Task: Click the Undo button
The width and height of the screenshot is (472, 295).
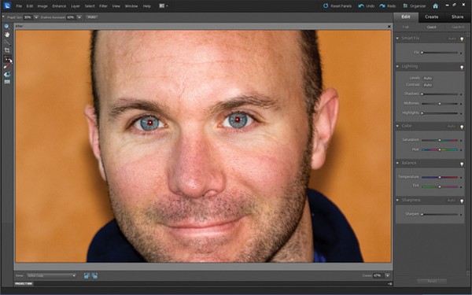Action: pyautogui.click(x=367, y=6)
